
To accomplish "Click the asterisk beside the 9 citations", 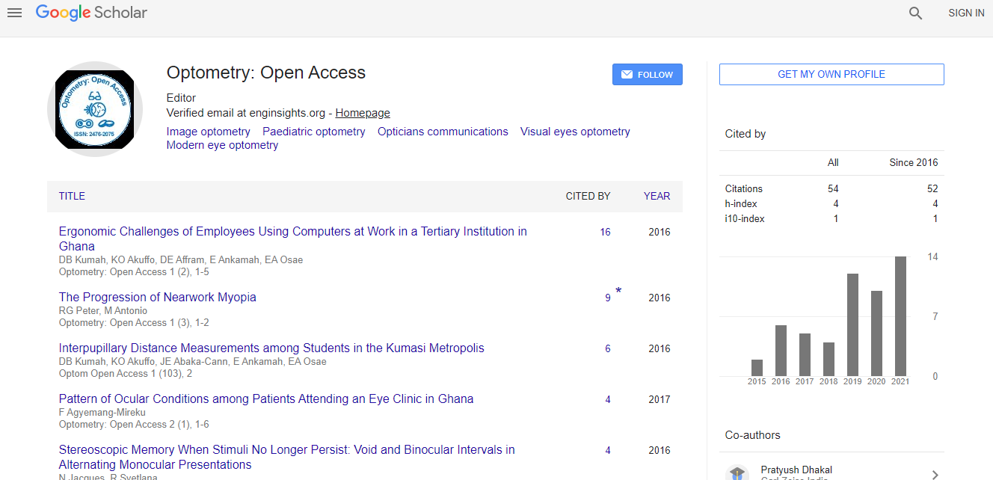I will point(618,291).
